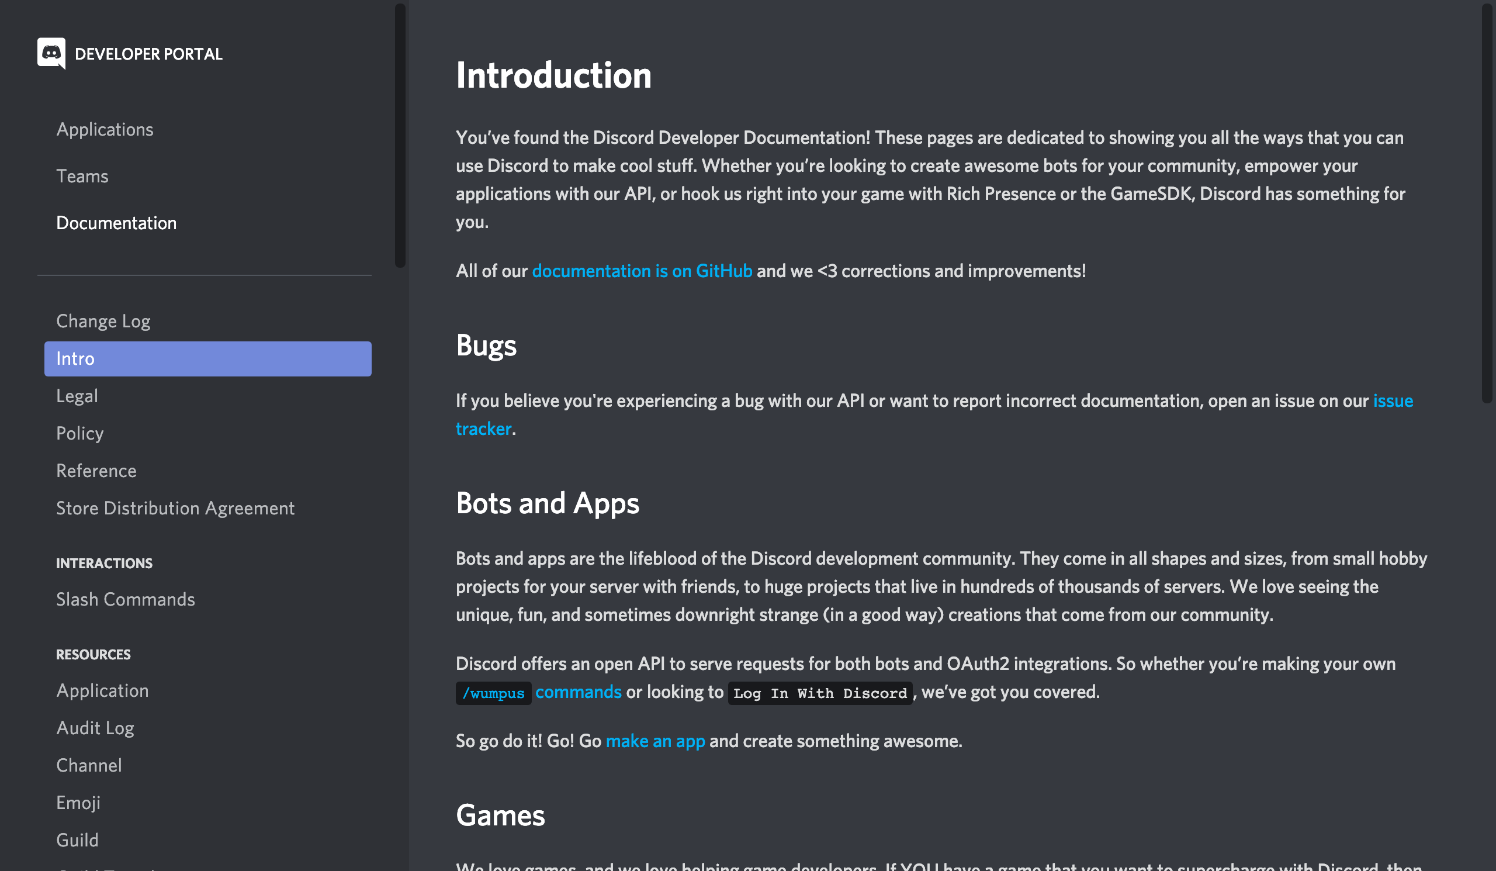Viewport: 1496px width, 871px height.
Task: Select the Channel resource item
Action: tap(88, 764)
